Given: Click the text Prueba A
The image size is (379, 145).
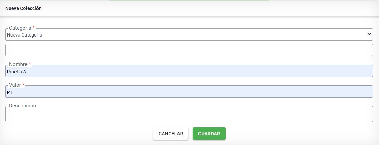Looking at the screenshot, I should [x=17, y=72].
